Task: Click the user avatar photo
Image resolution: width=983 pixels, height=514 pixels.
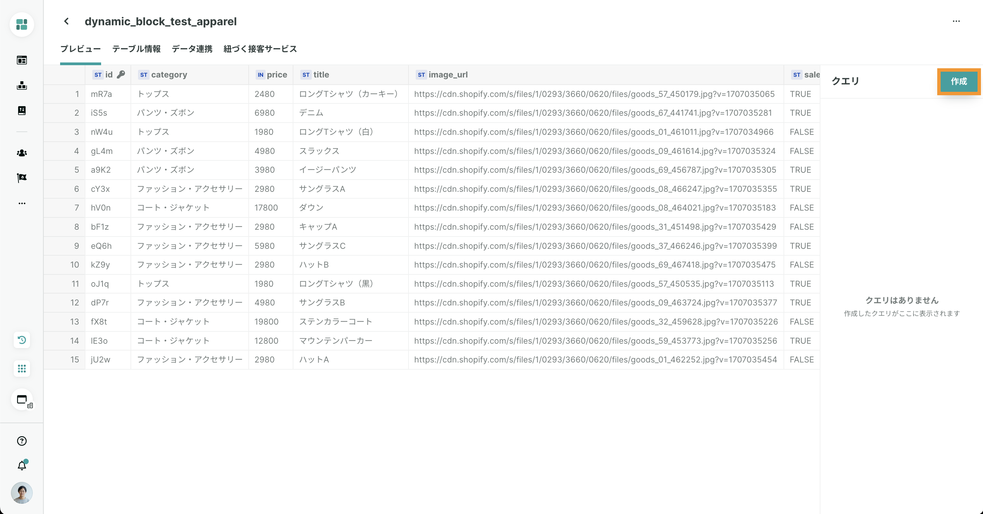Action: pos(22,492)
